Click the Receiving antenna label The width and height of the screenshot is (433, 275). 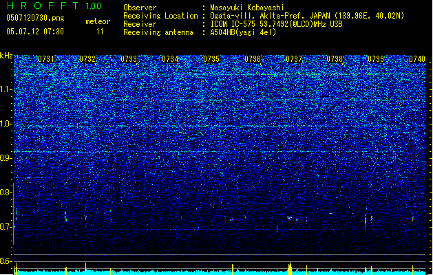(158, 32)
